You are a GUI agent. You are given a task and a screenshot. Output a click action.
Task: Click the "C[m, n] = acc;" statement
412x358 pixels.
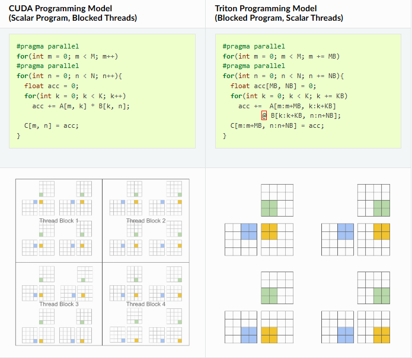(52, 125)
